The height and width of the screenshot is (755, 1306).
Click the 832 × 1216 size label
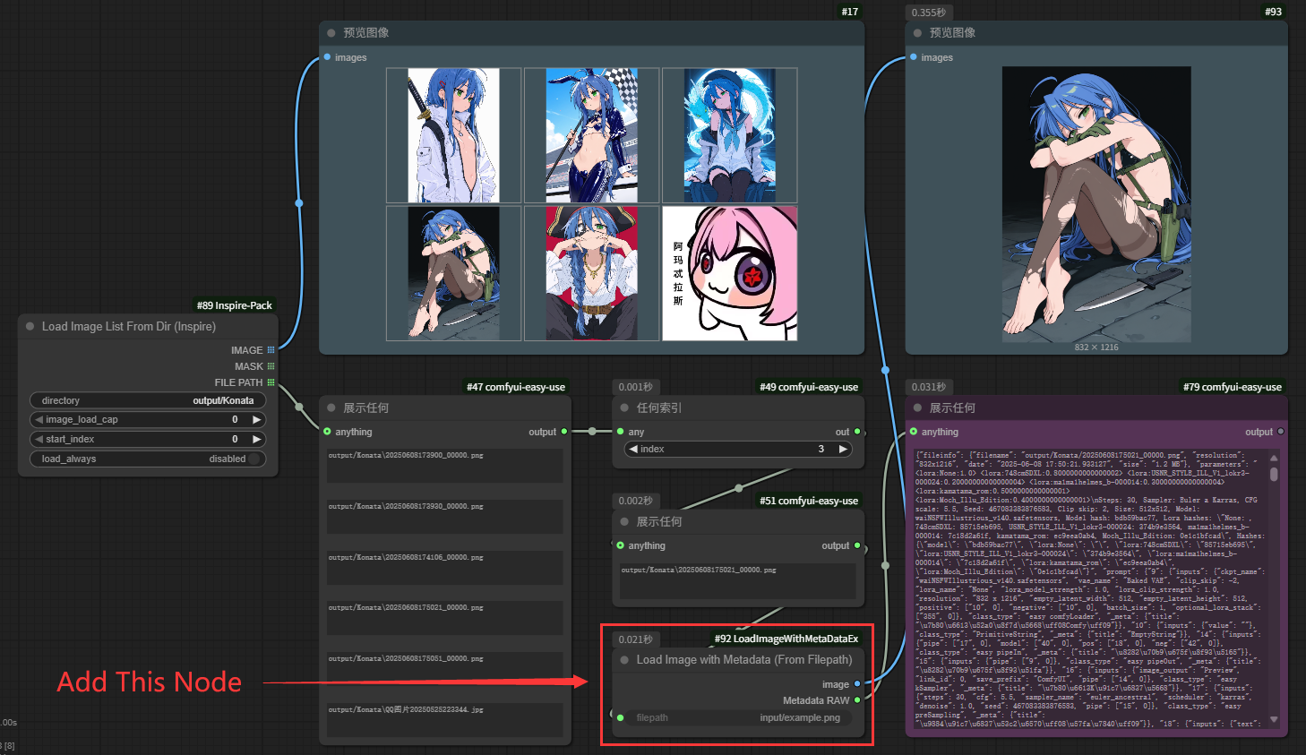click(1096, 347)
